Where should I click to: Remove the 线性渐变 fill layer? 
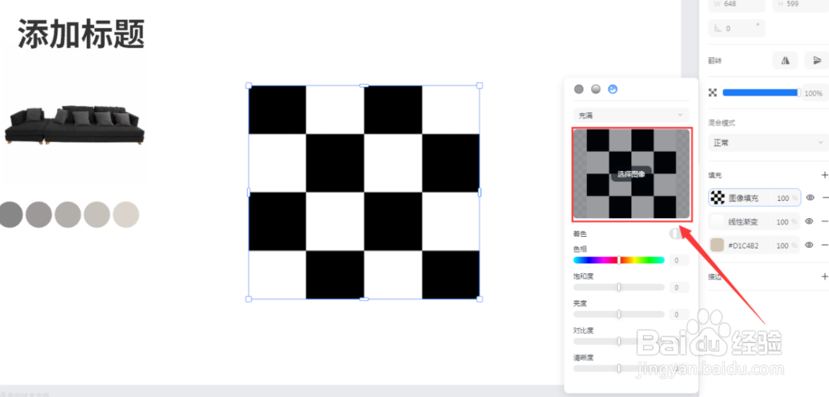(825, 222)
